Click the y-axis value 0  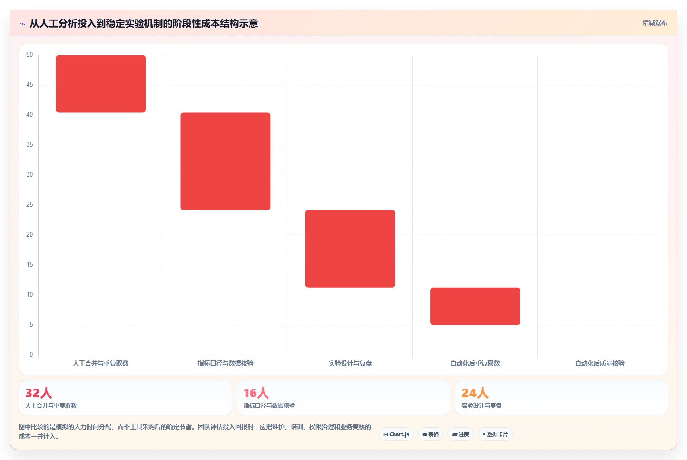pyautogui.click(x=31, y=354)
